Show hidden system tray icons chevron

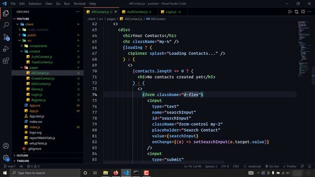pos(258,173)
